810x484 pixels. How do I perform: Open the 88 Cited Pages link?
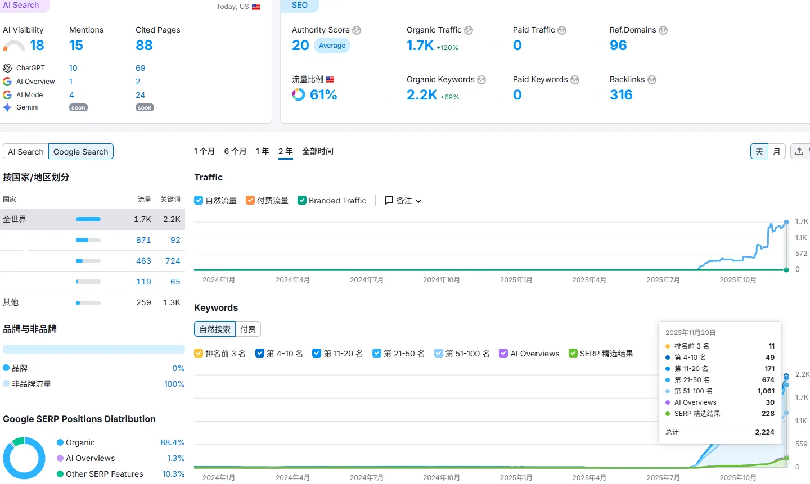coord(144,46)
